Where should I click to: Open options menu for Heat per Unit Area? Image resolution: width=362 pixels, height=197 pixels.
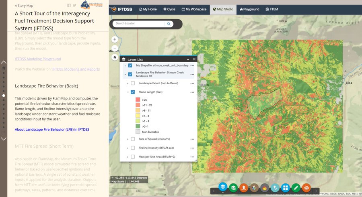click(192, 157)
